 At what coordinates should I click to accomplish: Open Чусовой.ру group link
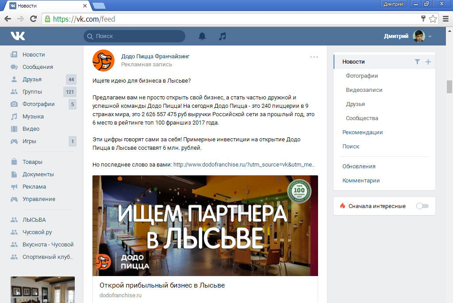click(37, 232)
